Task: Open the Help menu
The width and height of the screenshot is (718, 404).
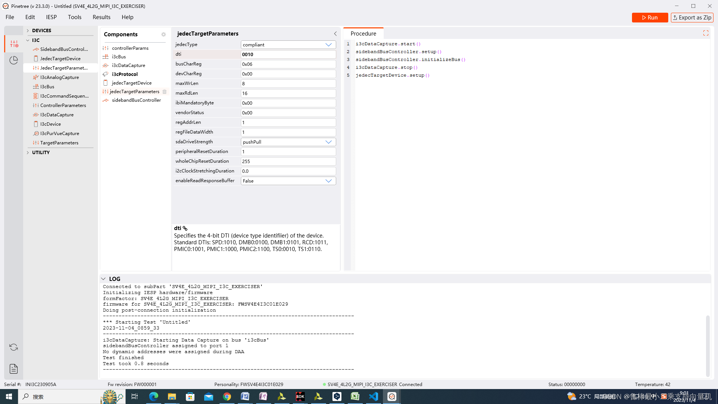Action: [127, 17]
